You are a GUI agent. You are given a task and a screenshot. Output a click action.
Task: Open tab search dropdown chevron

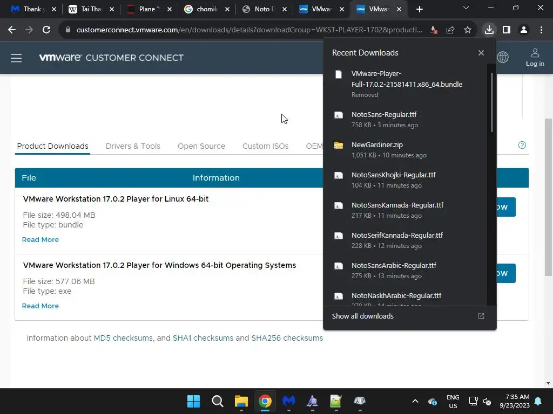(466, 8)
